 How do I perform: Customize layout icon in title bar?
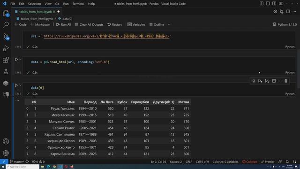click(281, 4)
